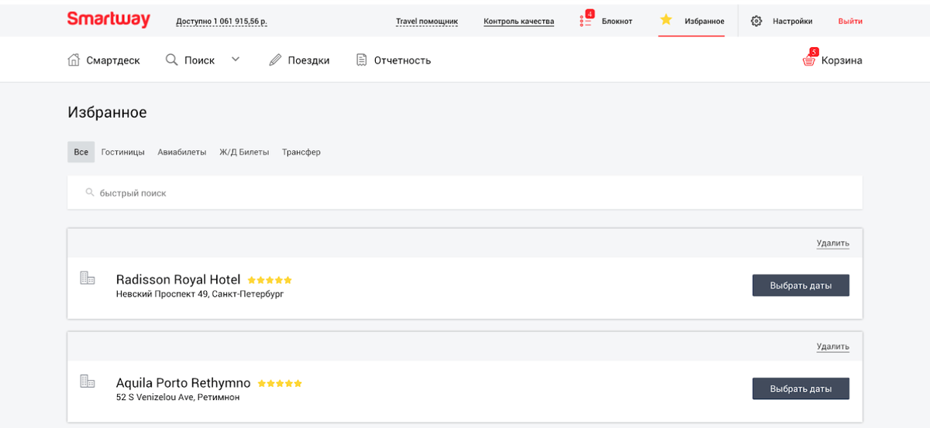Open Travel помощник link
Viewport: 930px width, 428px height.
click(427, 22)
